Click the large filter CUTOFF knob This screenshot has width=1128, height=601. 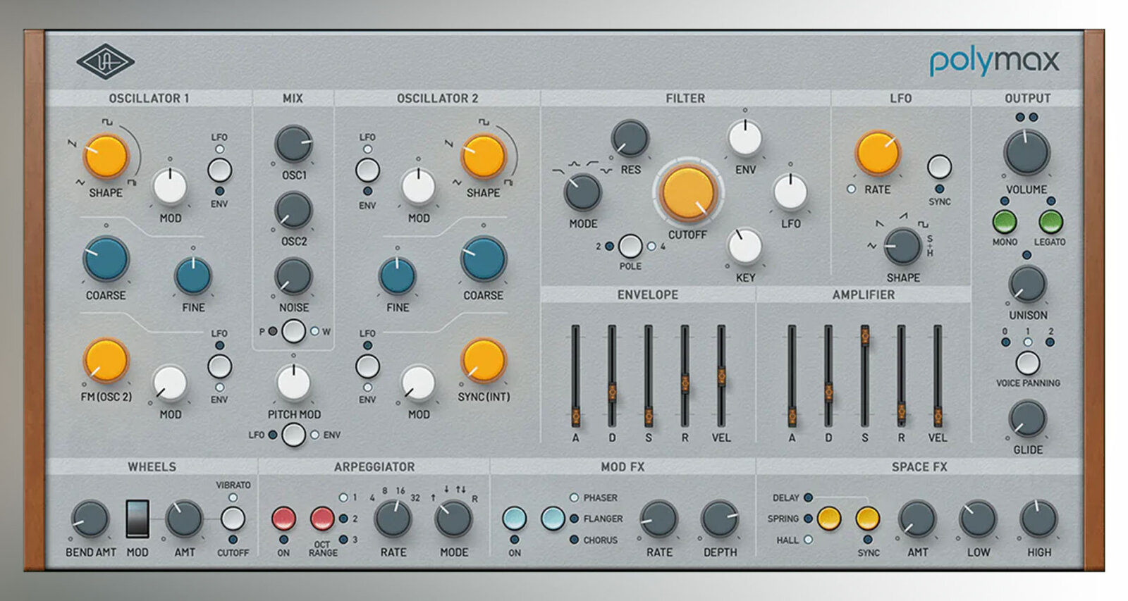tap(687, 192)
